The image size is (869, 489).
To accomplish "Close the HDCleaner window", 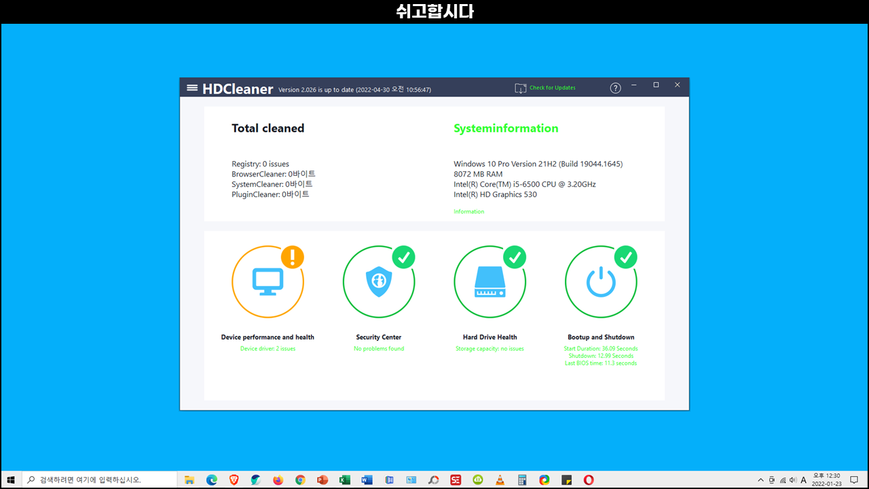I will (x=677, y=85).
